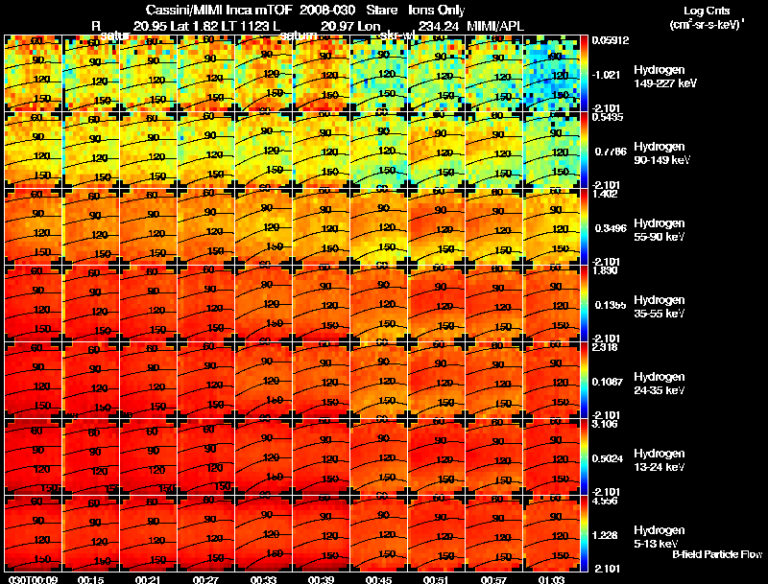Screen dimensions: 768x584
Task: Select the 90-149 keV panel at 00:15
Action: [x=90, y=150]
